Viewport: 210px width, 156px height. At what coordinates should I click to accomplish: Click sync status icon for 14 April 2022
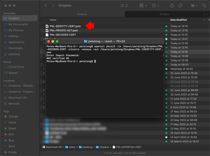[x=166, y=137]
